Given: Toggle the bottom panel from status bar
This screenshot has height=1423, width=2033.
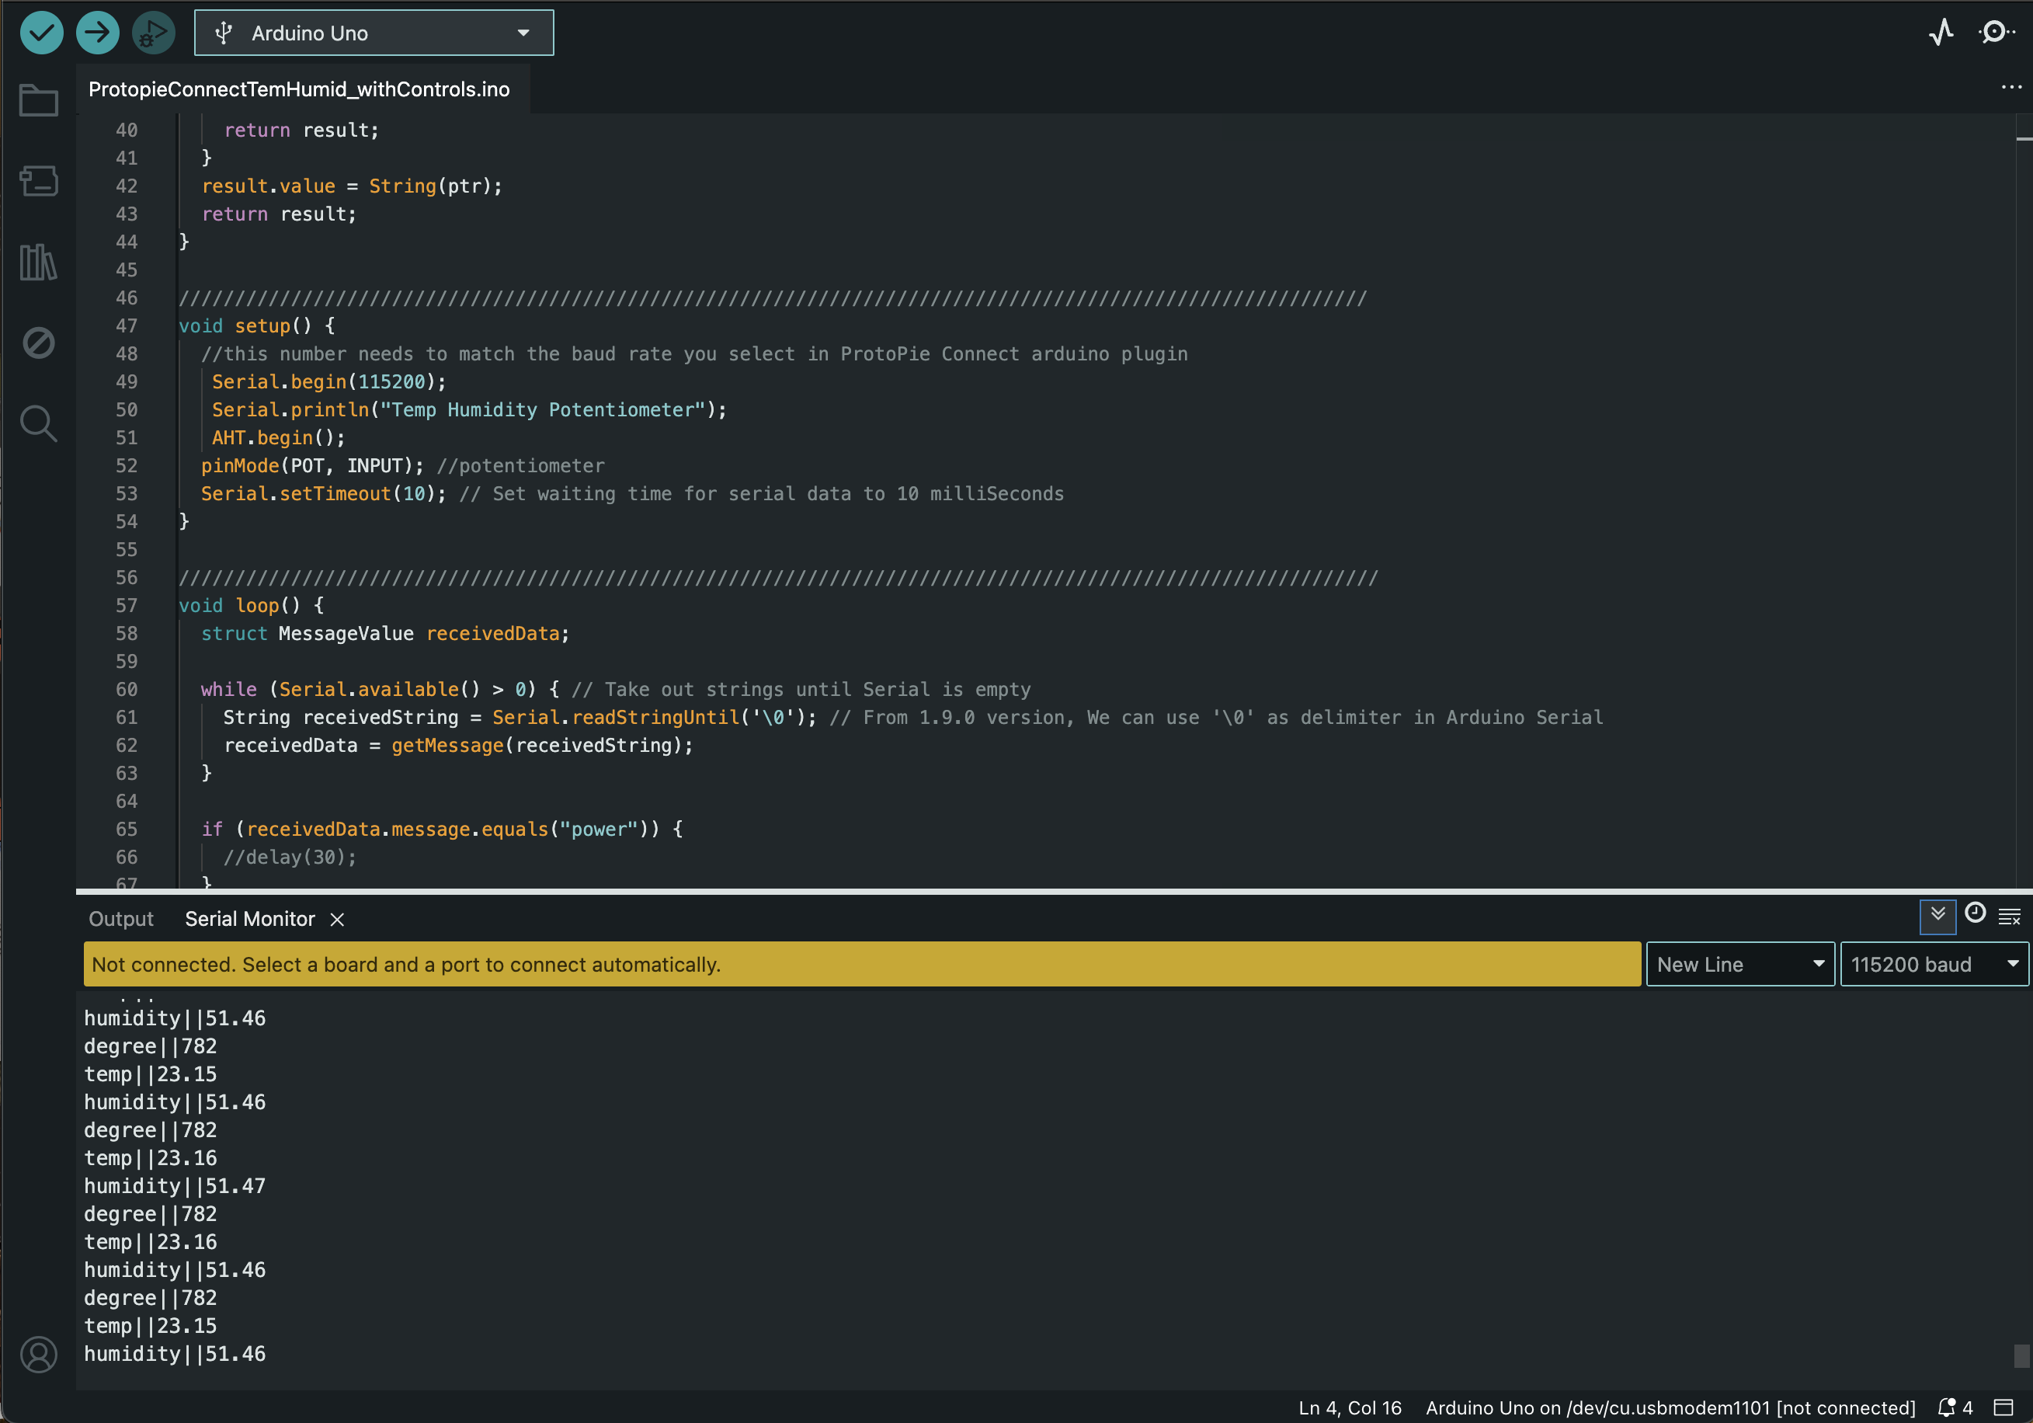Looking at the screenshot, I should (2003, 1407).
